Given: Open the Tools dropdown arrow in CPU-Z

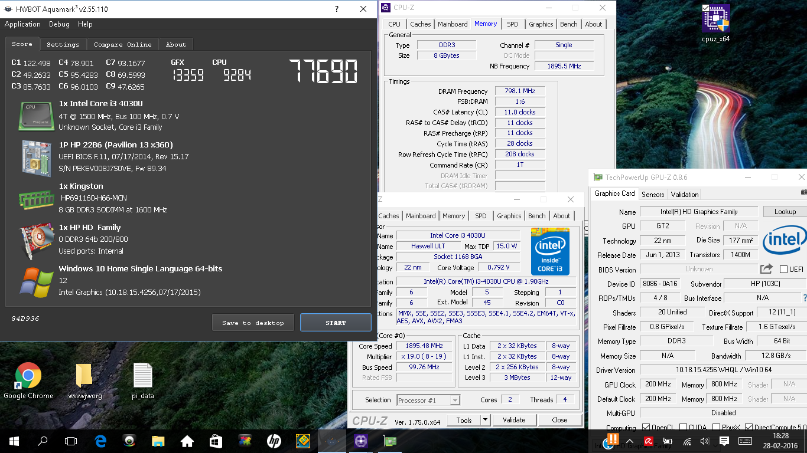Looking at the screenshot, I should pos(485,420).
